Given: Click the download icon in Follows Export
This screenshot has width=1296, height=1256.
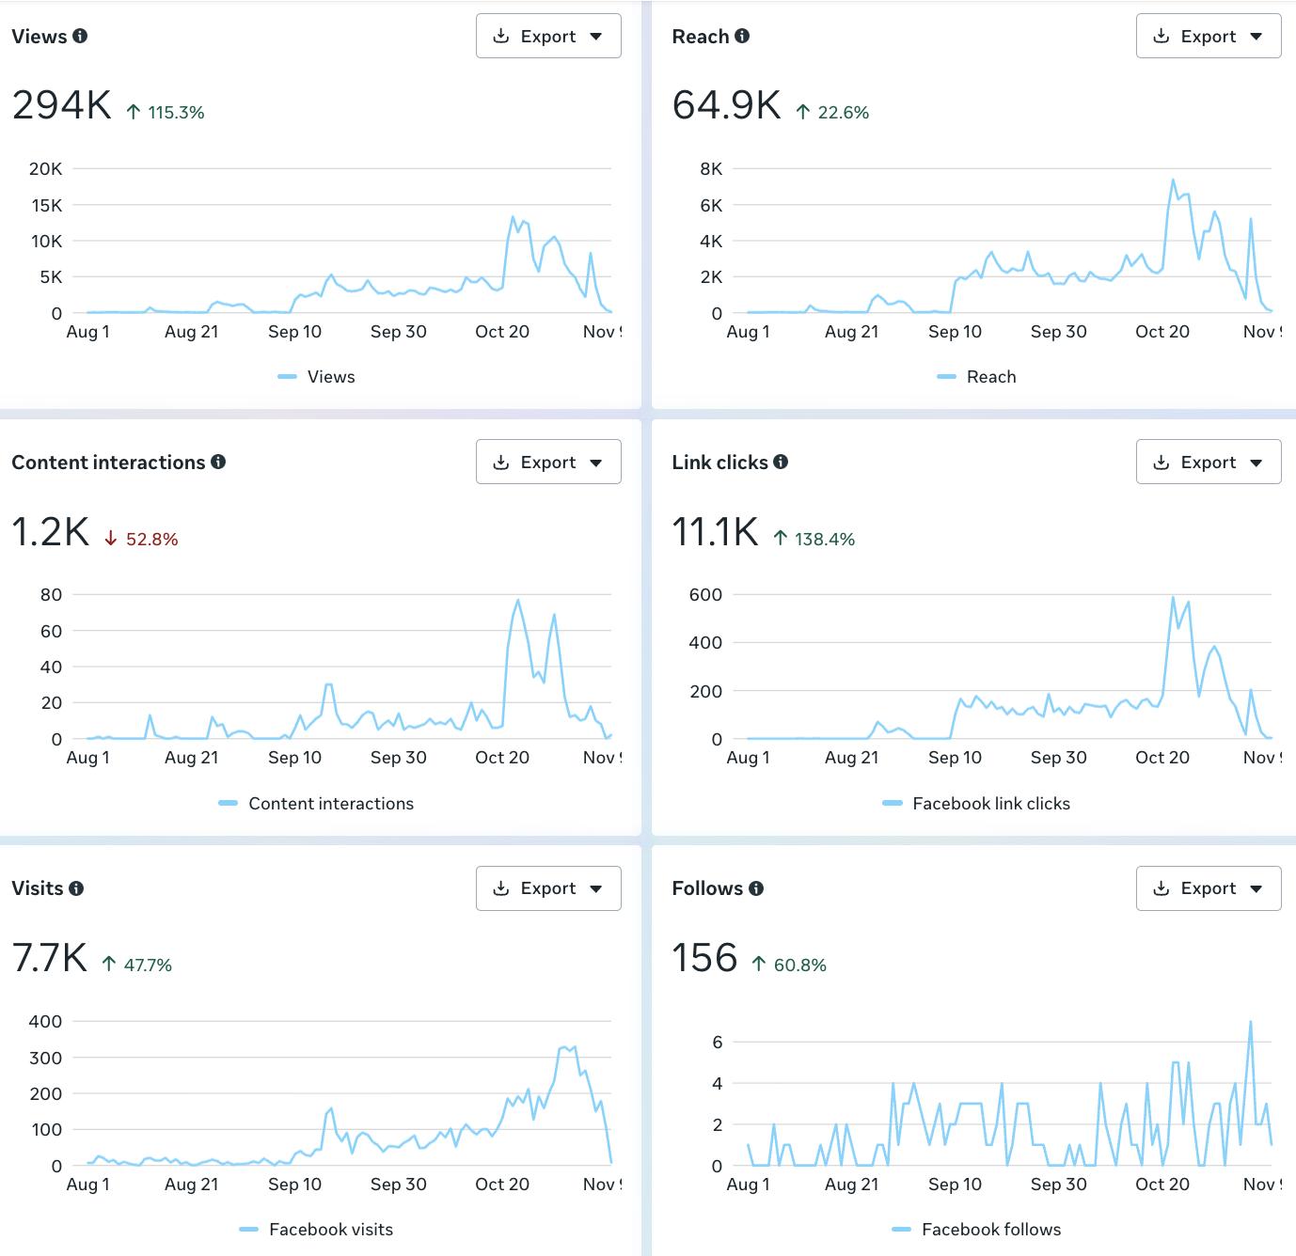Looking at the screenshot, I should [1162, 887].
